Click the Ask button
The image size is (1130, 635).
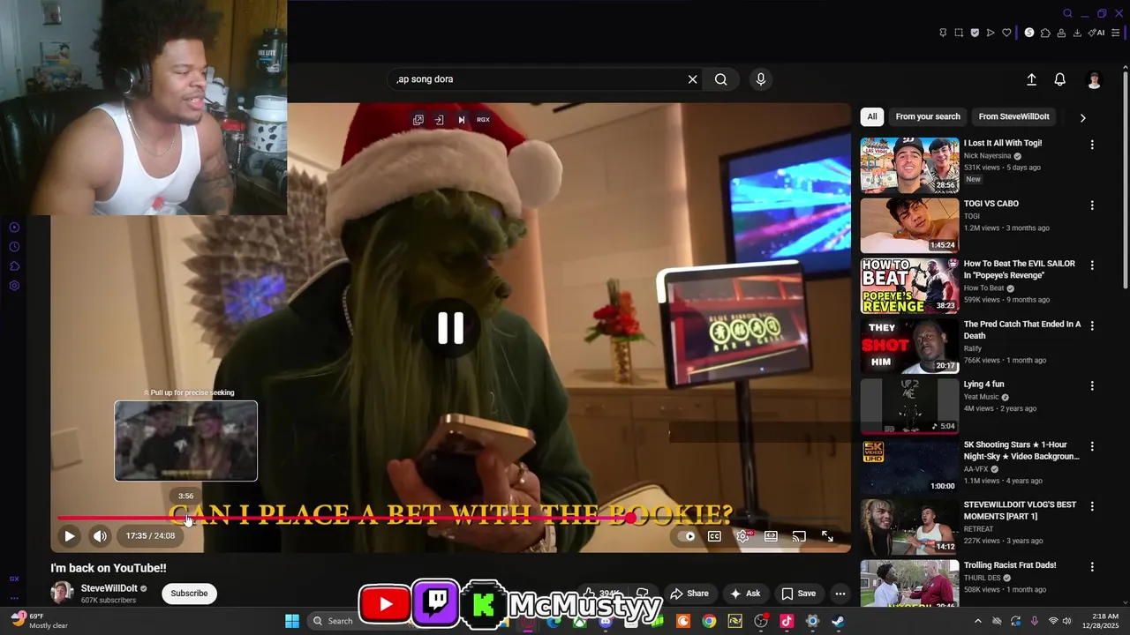click(x=745, y=594)
